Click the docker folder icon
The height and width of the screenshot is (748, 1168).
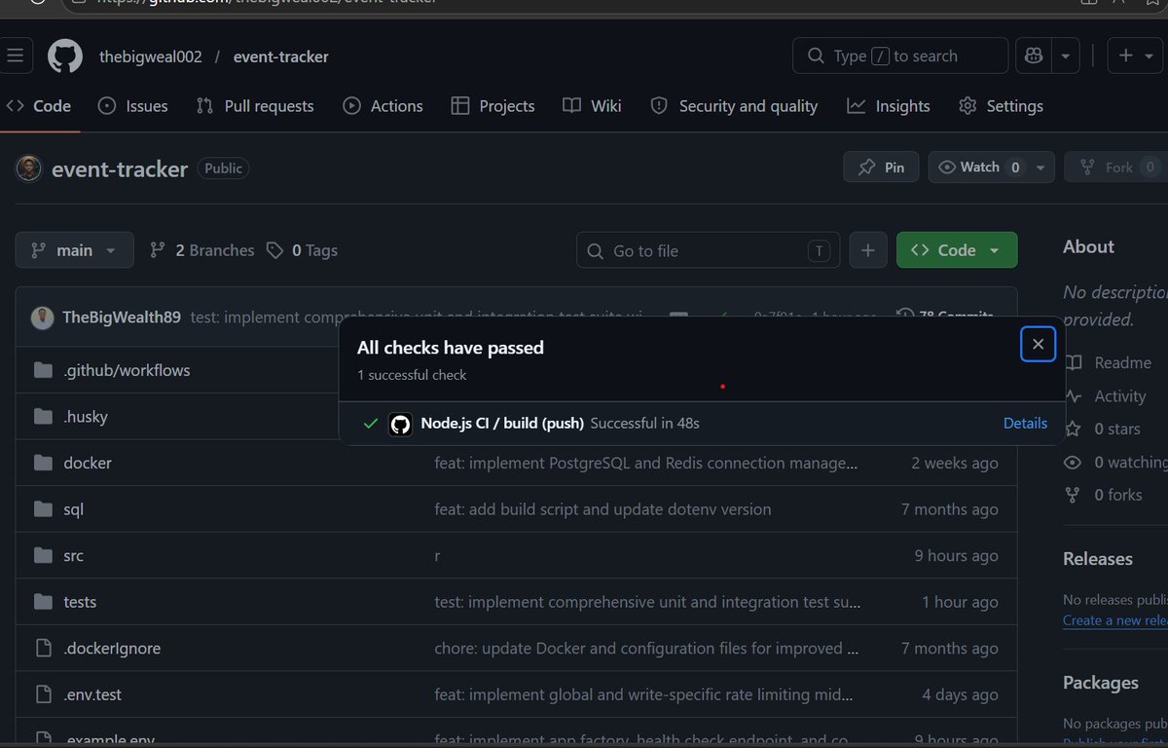[43, 463]
